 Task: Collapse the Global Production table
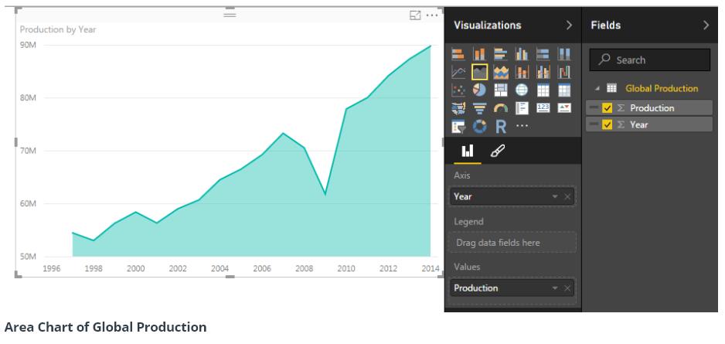click(x=597, y=88)
